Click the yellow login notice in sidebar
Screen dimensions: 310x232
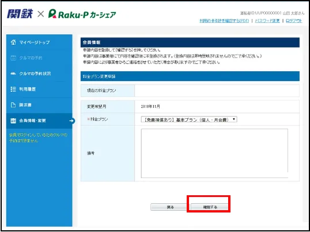[x=39, y=138]
